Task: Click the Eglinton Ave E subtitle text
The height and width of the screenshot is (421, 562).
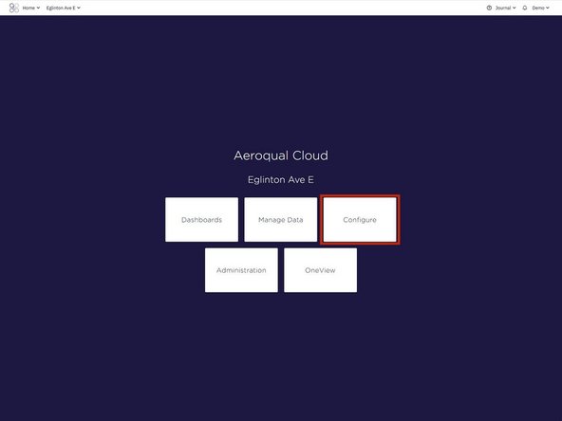Action: (281, 180)
